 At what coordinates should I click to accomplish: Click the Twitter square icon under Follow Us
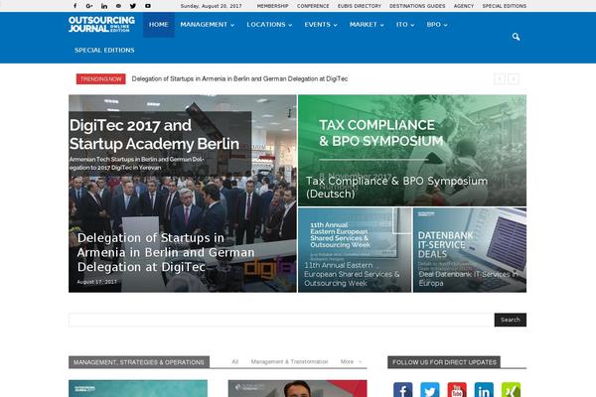point(430,390)
